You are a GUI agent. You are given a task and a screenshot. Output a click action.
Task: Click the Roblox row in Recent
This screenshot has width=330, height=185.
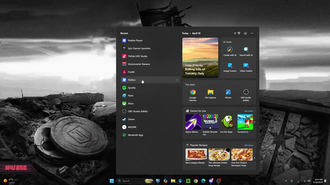150,80
